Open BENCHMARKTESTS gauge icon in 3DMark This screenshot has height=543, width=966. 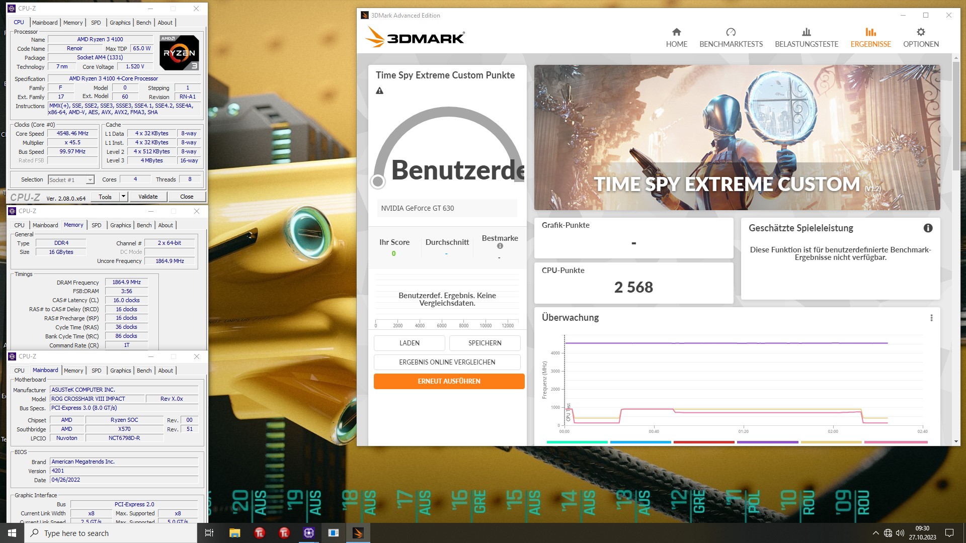pyautogui.click(x=731, y=32)
